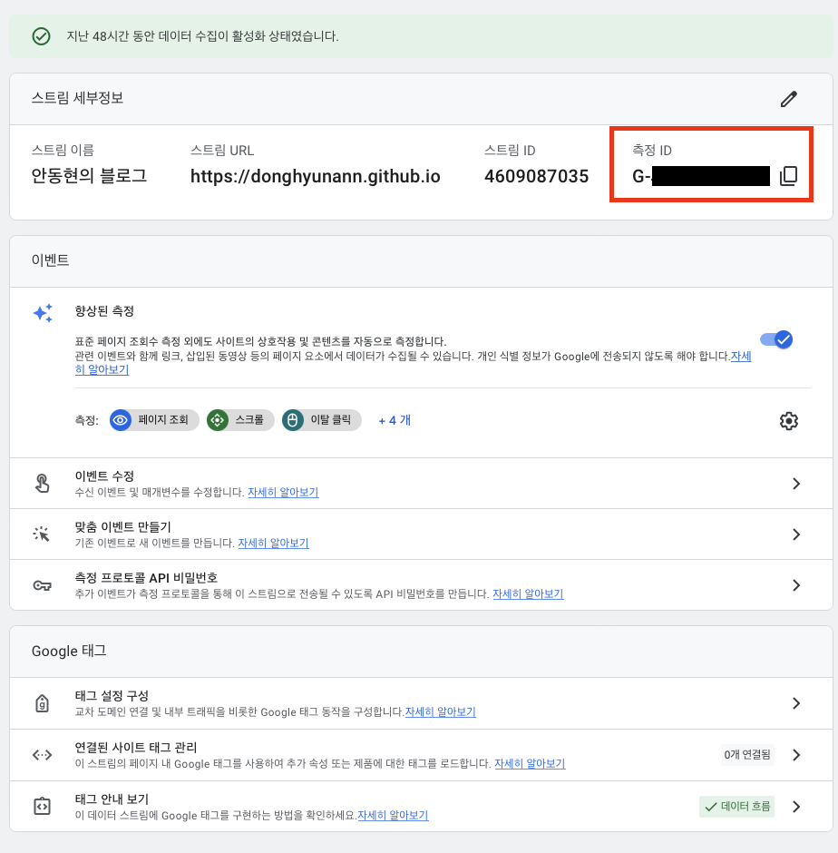Open 자세히 알아보기 link for 맞춤 이벤트
The image size is (838, 853).
(274, 543)
